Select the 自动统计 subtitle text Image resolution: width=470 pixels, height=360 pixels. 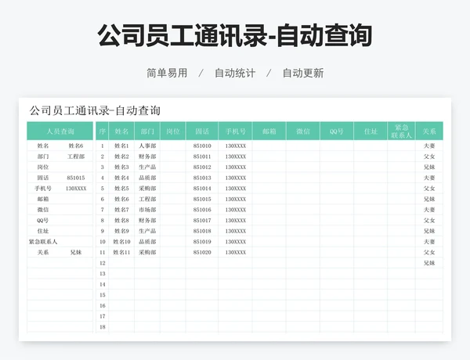[235, 73]
